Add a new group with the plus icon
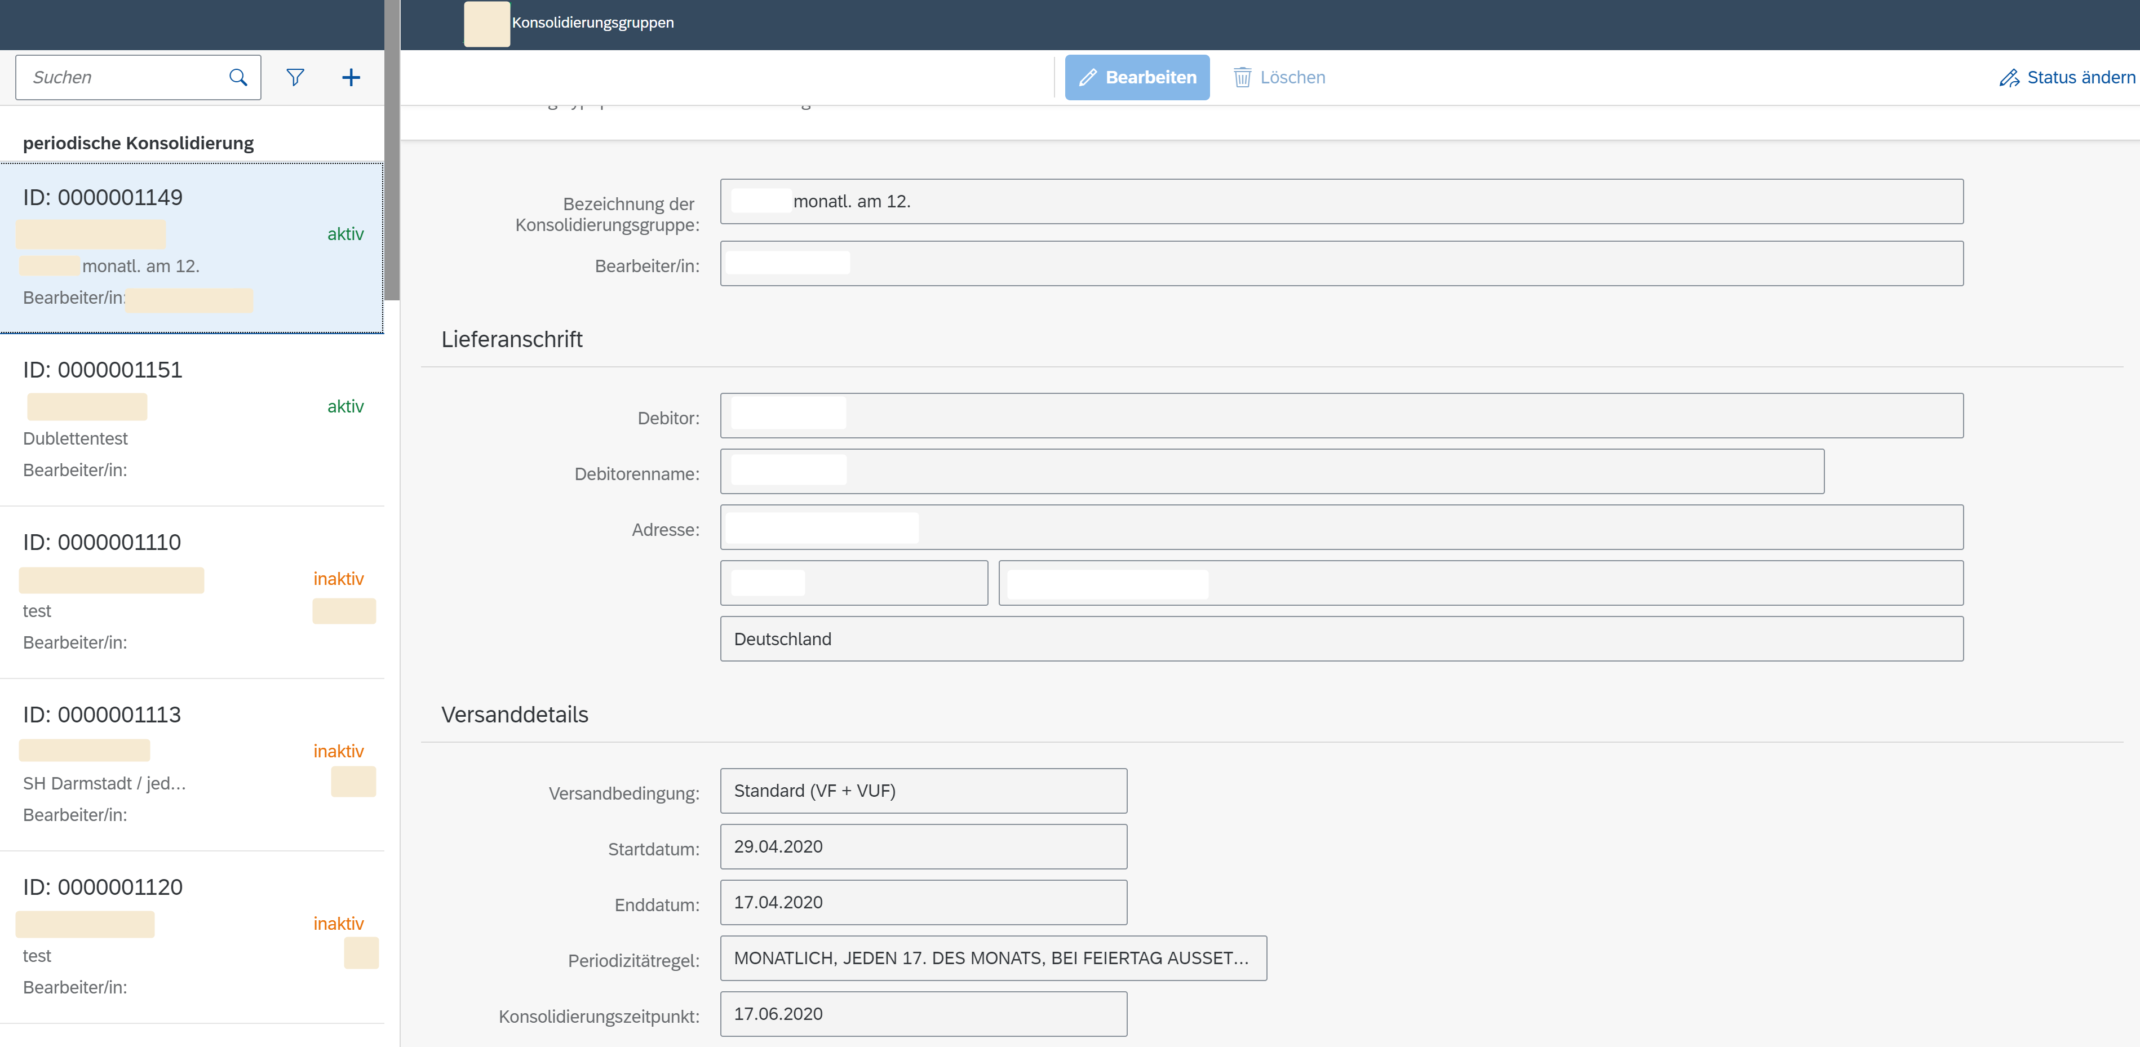The width and height of the screenshot is (2140, 1047). (351, 77)
